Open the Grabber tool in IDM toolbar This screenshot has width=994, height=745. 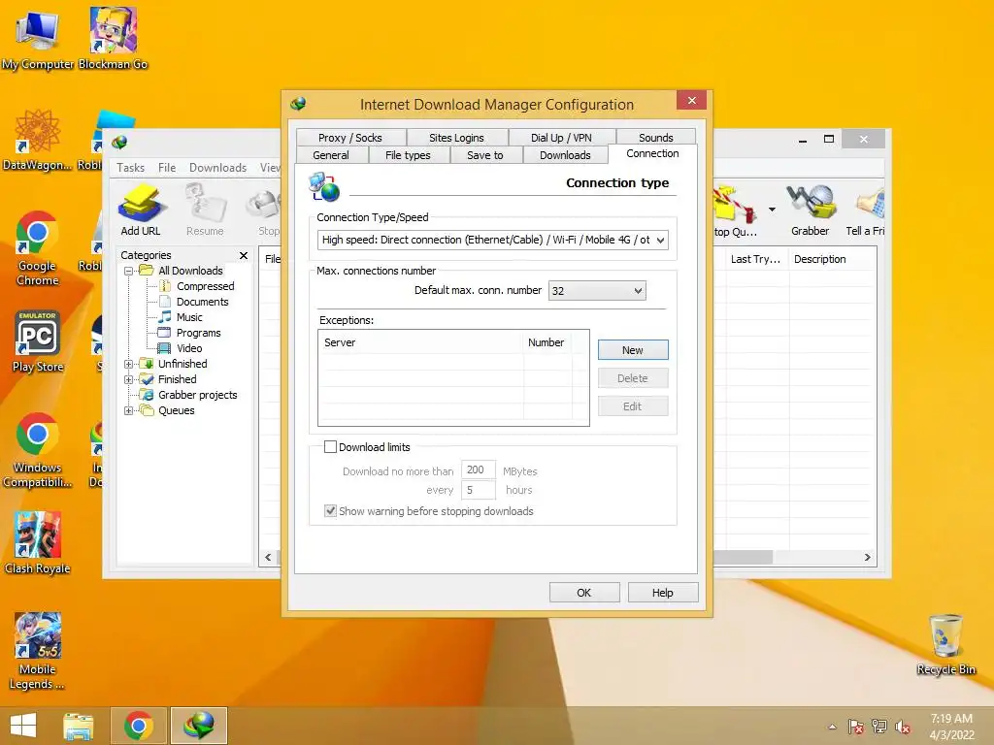811,211
